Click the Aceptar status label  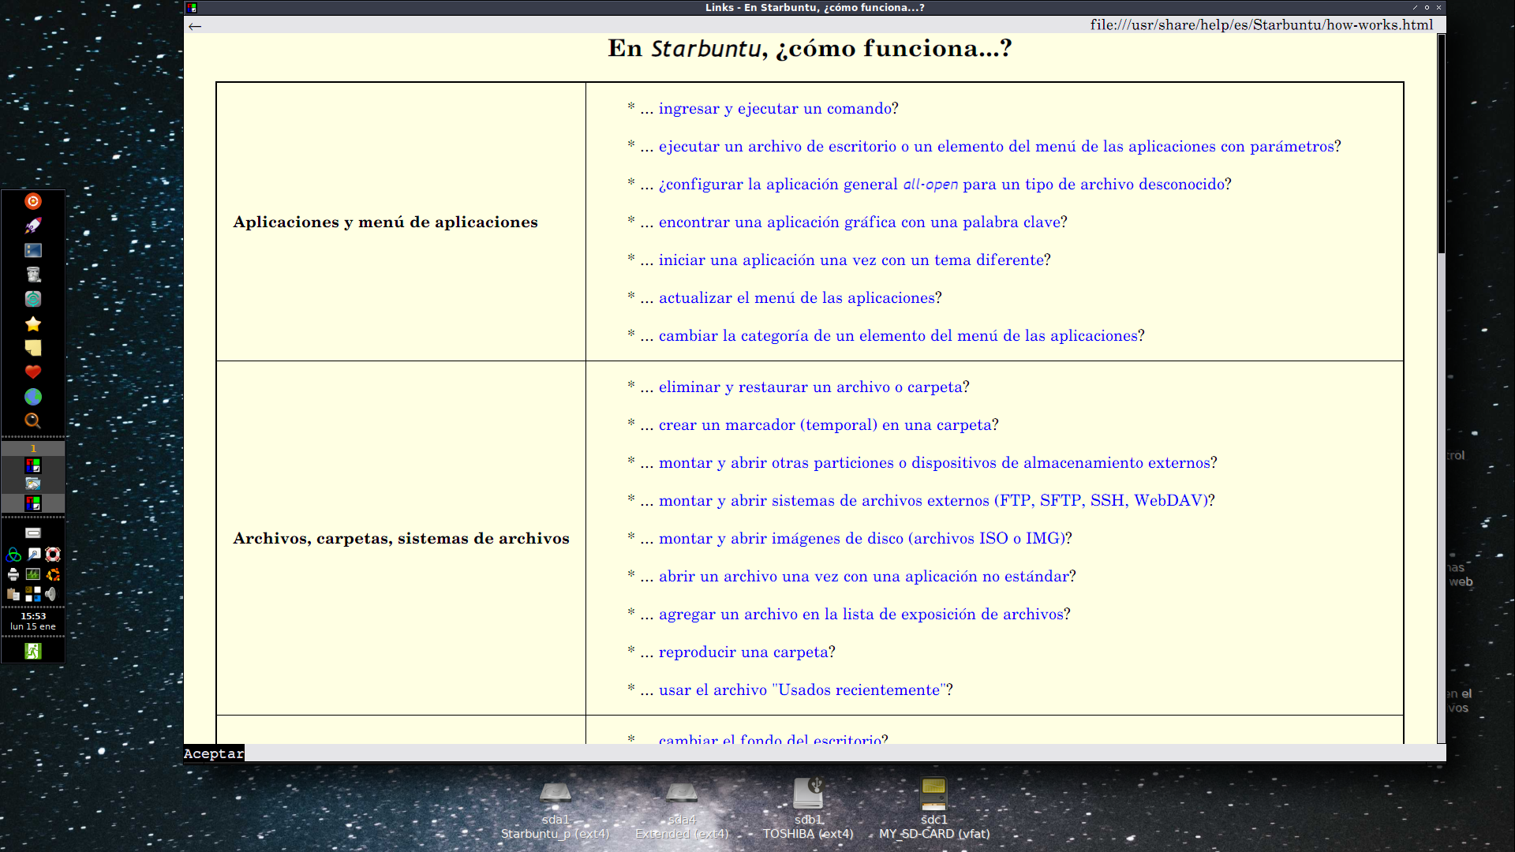point(214,753)
